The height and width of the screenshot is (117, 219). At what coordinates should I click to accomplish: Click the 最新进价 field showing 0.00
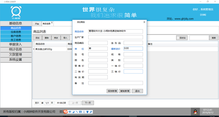coord(133,49)
